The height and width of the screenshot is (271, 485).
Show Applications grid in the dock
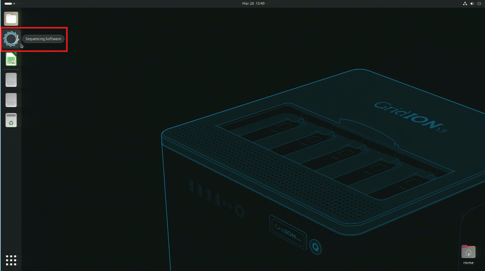point(11,260)
